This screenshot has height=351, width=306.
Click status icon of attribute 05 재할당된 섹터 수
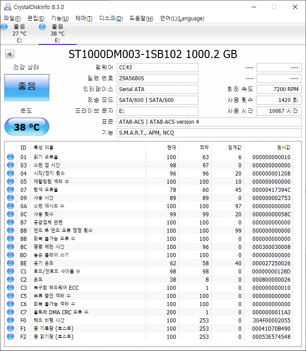tap(10, 182)
